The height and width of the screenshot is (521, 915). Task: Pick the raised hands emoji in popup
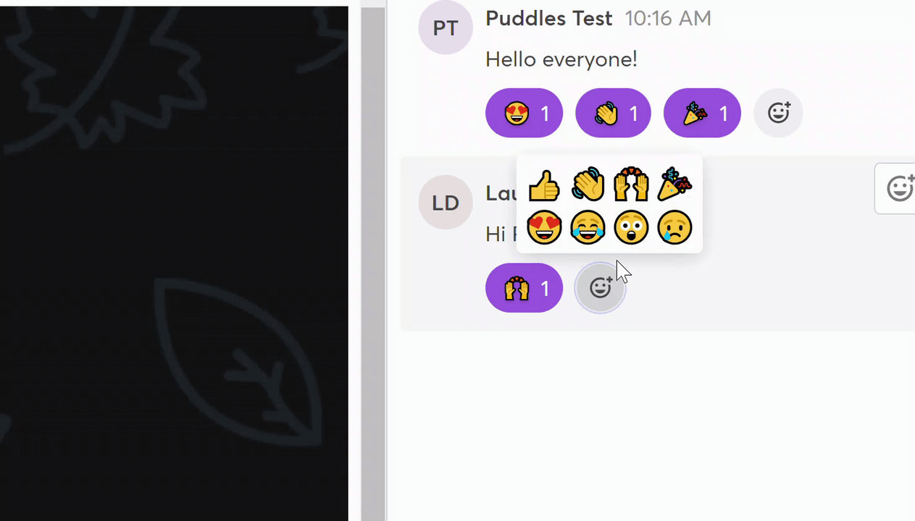[x=631, y=185]
